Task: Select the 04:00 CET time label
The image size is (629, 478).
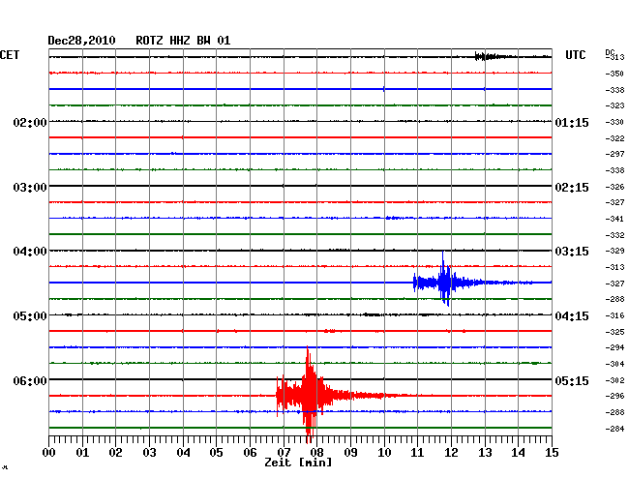Action: [30, 252]
